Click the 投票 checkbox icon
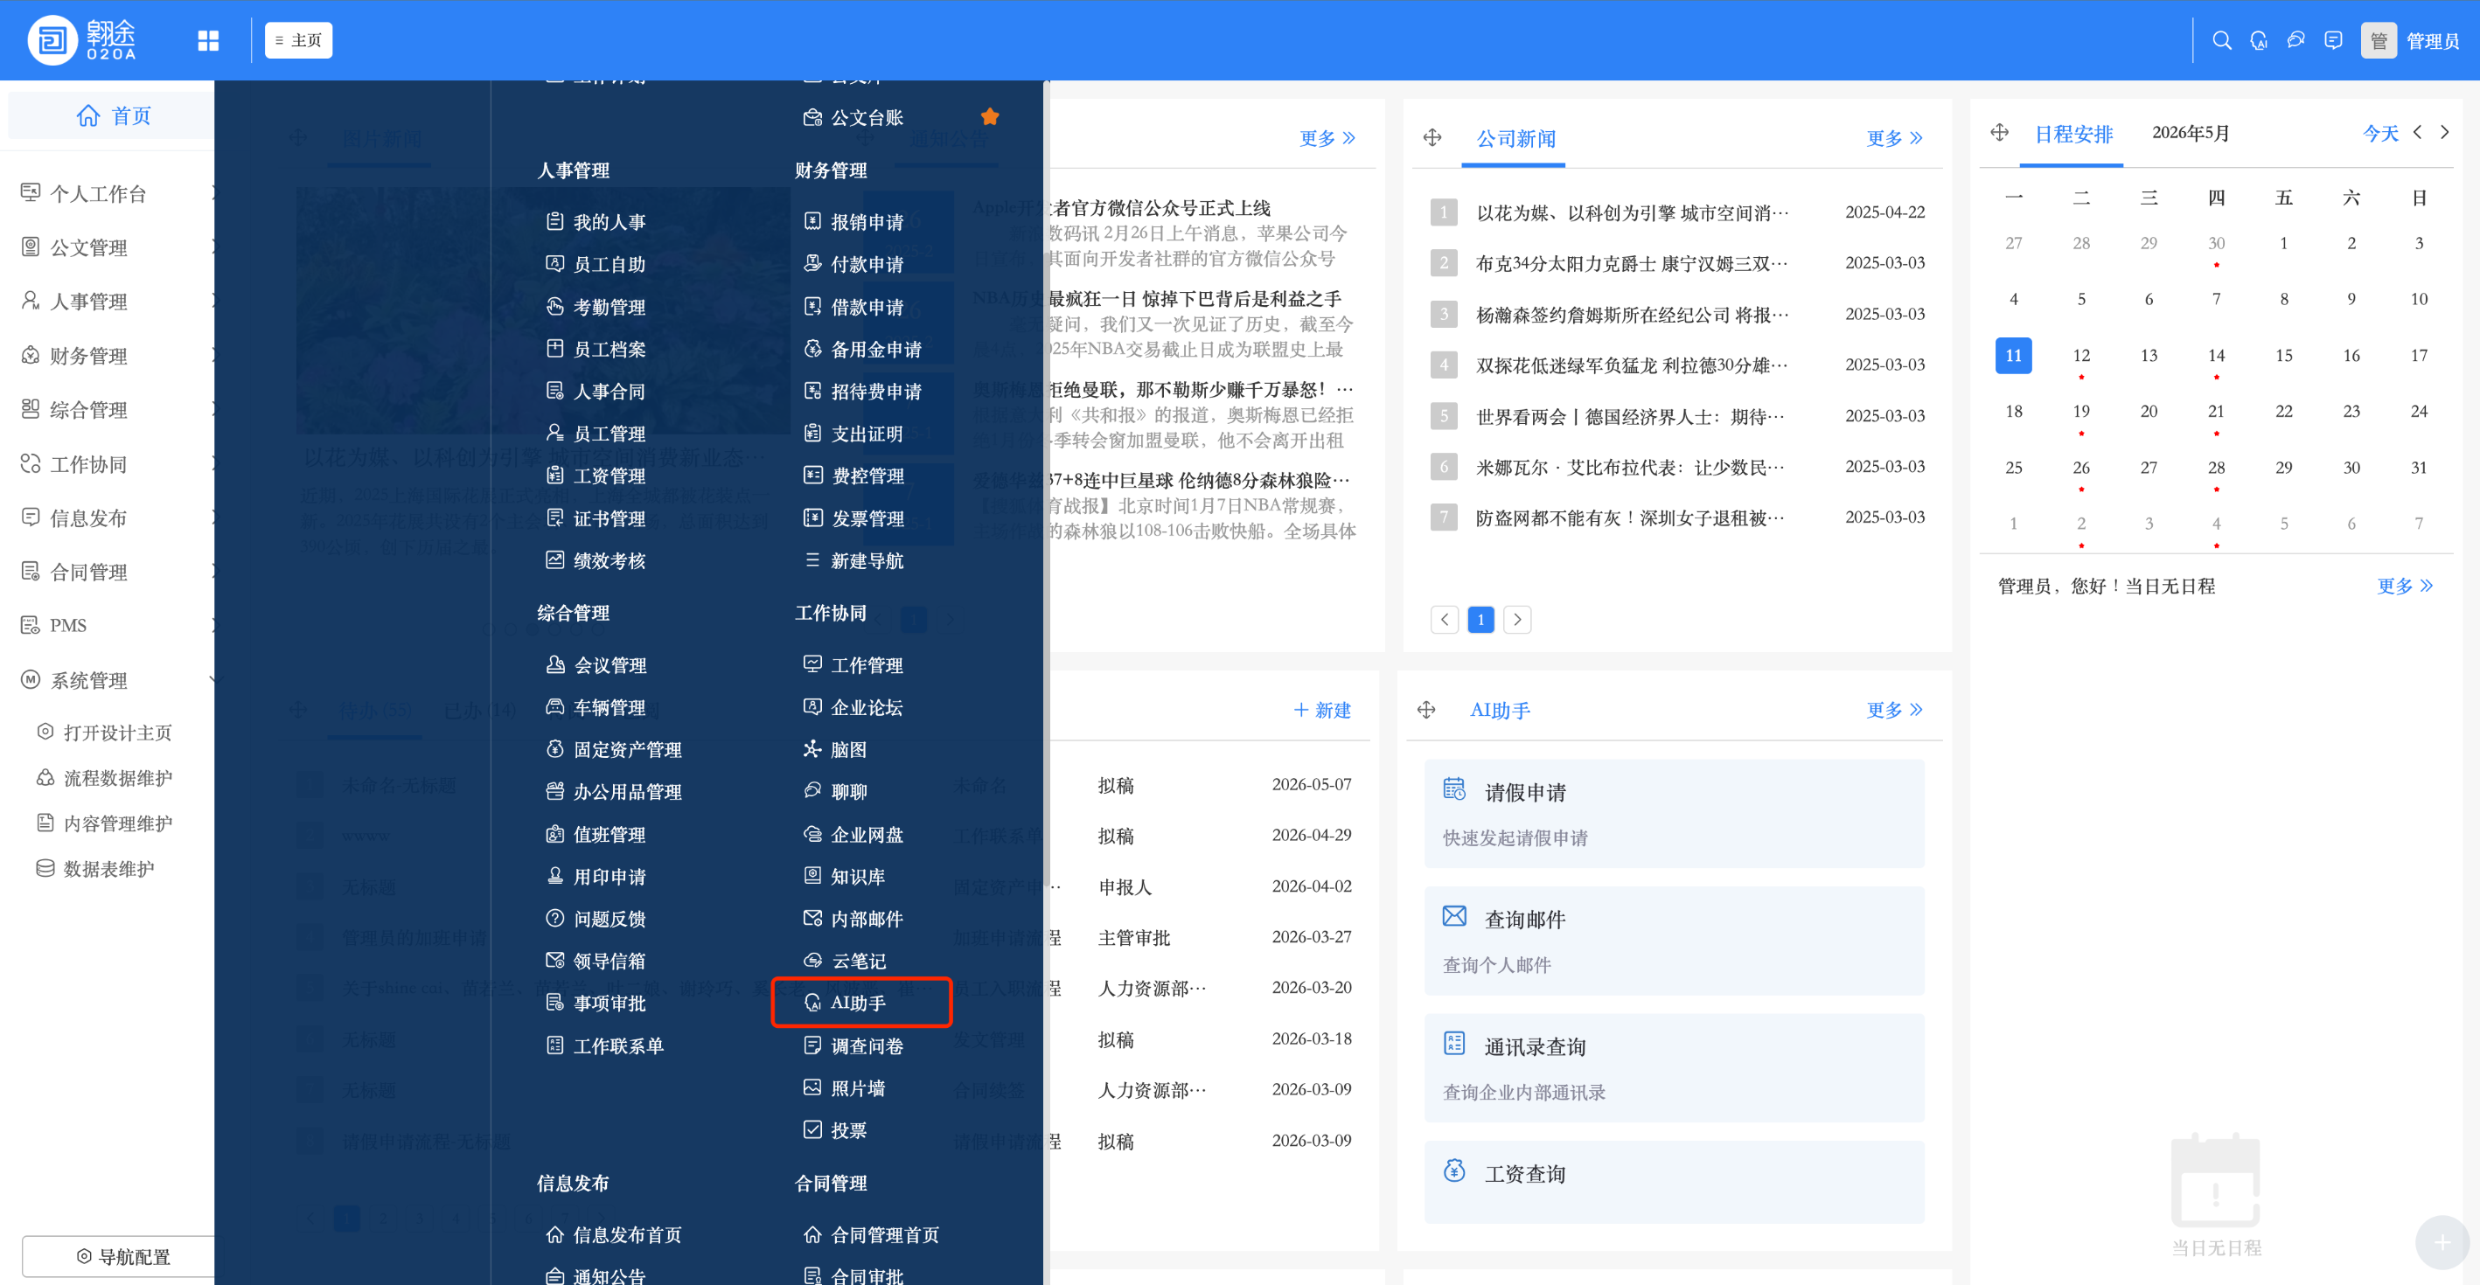This screenshot has width=2480, height=1285. click(812, 1130)
